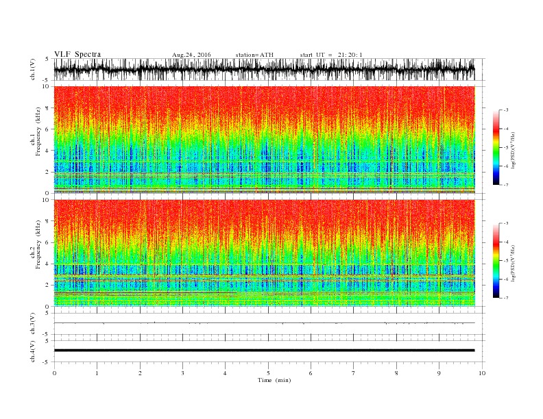543x419 pixels.
Task: Click the "4" kHz tick of ch.2 spectrogram
Action: [48, 264]
